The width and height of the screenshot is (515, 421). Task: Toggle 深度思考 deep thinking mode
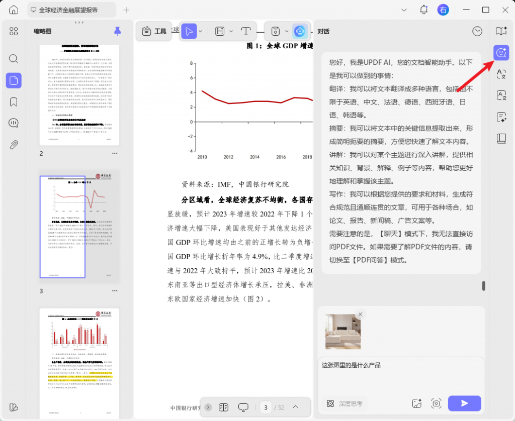point(345,403)
